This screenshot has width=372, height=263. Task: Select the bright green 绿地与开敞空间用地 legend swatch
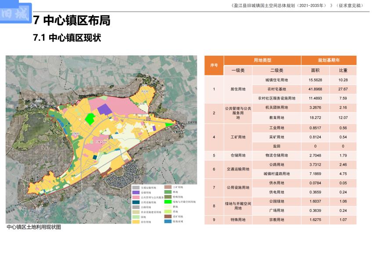point(168,202)
